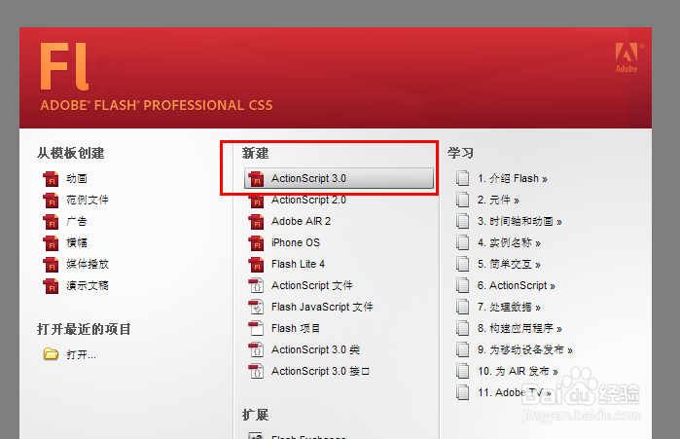Click the page icon for 介绍 Flash

tap(463, 178)
